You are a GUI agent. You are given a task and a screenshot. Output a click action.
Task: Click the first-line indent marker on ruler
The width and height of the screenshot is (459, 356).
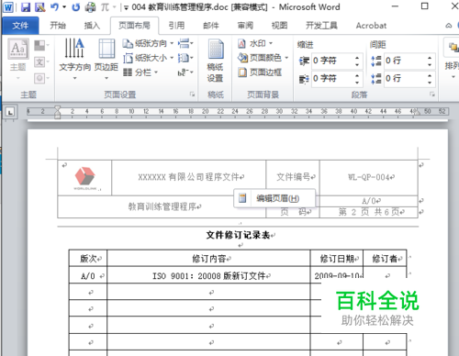point(57,108)
